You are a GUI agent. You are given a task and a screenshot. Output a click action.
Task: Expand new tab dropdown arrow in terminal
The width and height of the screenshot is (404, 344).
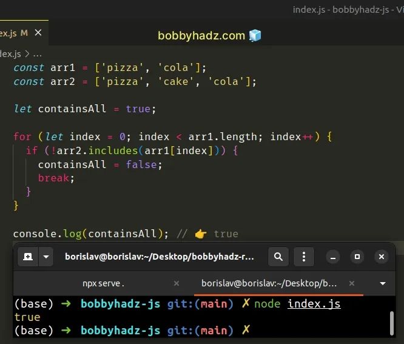click(46, 257)
